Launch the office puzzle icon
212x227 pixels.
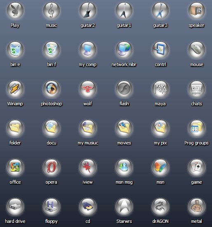point(15,167)
